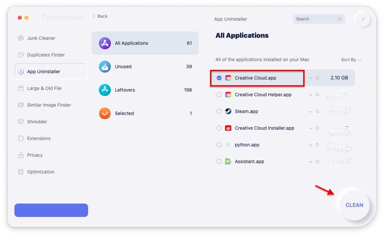This screenshot has height=236, width=384.
Task: Expand Creative Cloud Helper.app details
Action: point(310,95)
